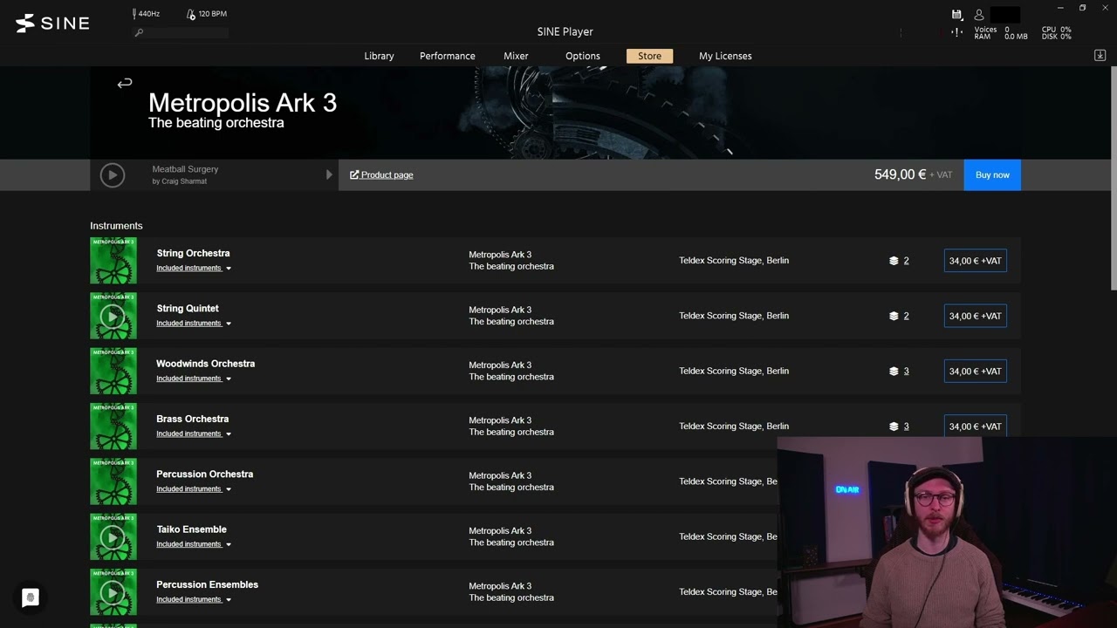Viewport: 1117px width, 628px height.
Task: Click the 'String Orchestra' instrument name
Action: pyautogui.click(x=193, y=253)
